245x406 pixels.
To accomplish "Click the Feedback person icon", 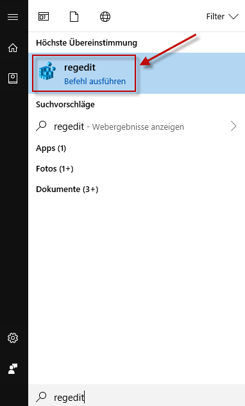I will (13, 369).
